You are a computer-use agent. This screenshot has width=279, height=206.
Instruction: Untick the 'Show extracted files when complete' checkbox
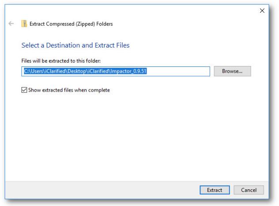tap(25, 90)
